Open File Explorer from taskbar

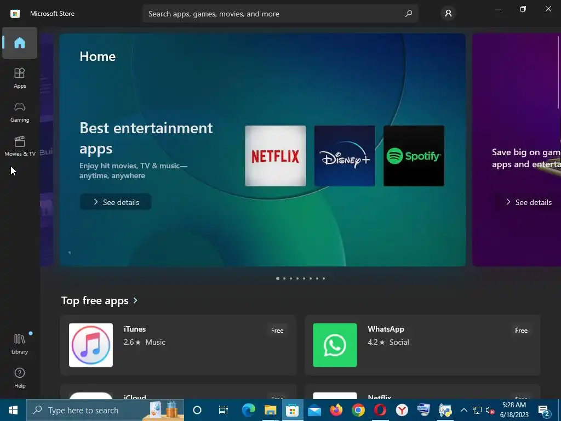(271, 410)
